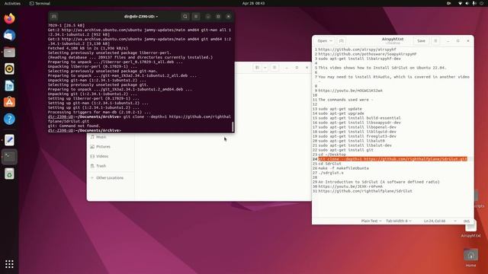Open Ubuntu Software from the dock
The height and width of the screenshot is (274, 488).
pos(9,102)
